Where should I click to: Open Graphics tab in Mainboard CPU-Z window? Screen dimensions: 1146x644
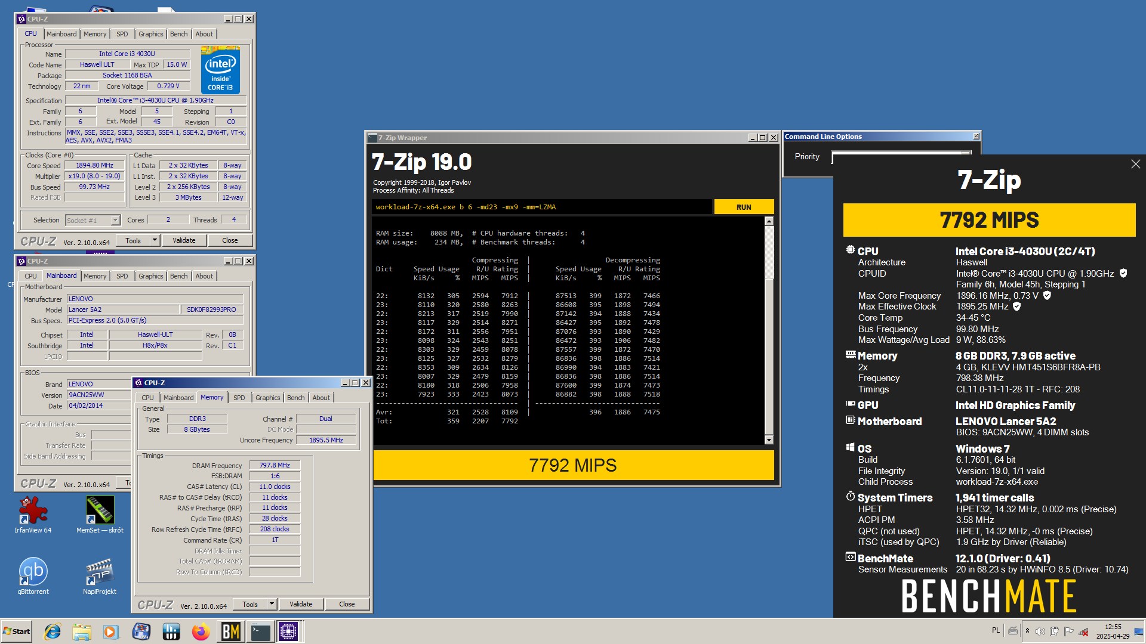point(150,276)
